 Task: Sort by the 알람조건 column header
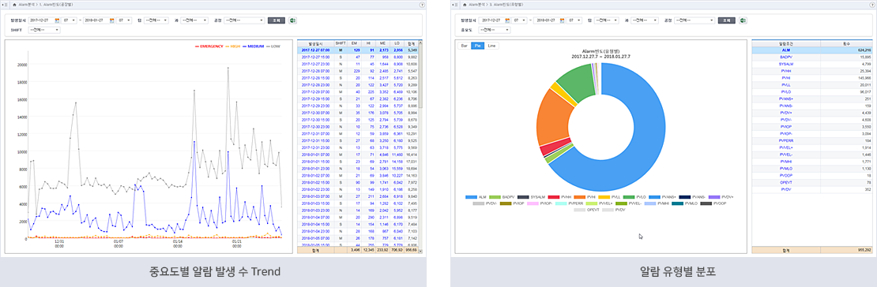786,43
